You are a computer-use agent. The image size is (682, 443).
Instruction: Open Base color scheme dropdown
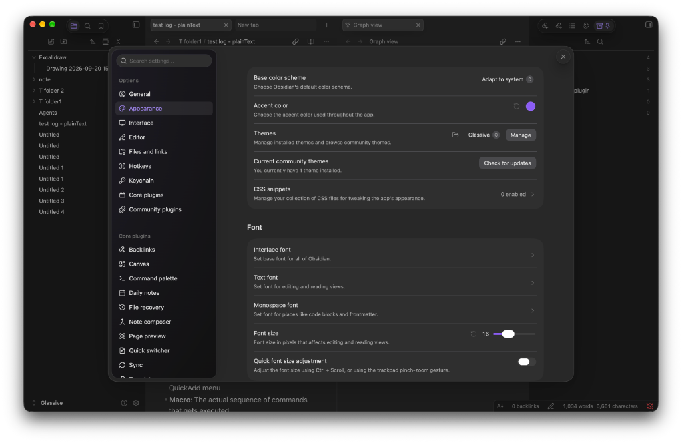(507, 79)
